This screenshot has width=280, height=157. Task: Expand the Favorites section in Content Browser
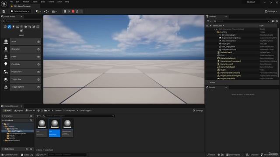(x=3, y=116)
